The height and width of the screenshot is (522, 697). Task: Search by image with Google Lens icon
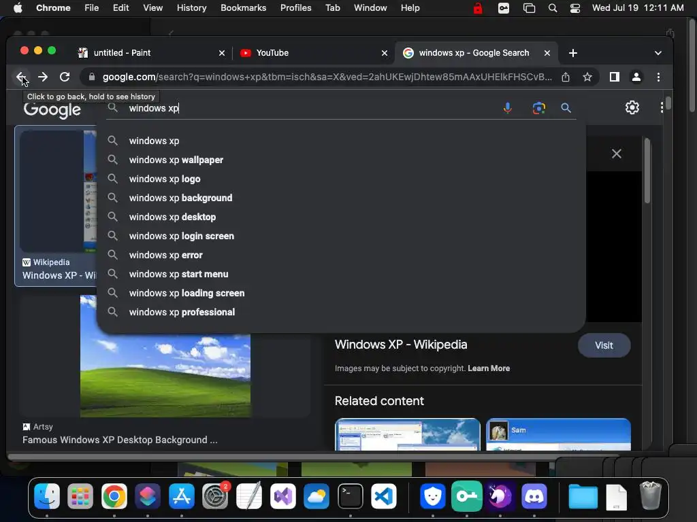click(539, 108)
